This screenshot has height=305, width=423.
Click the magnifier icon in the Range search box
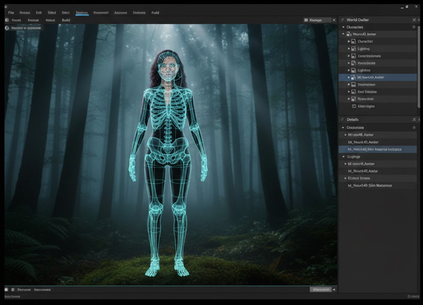click(x=306, y=20)
